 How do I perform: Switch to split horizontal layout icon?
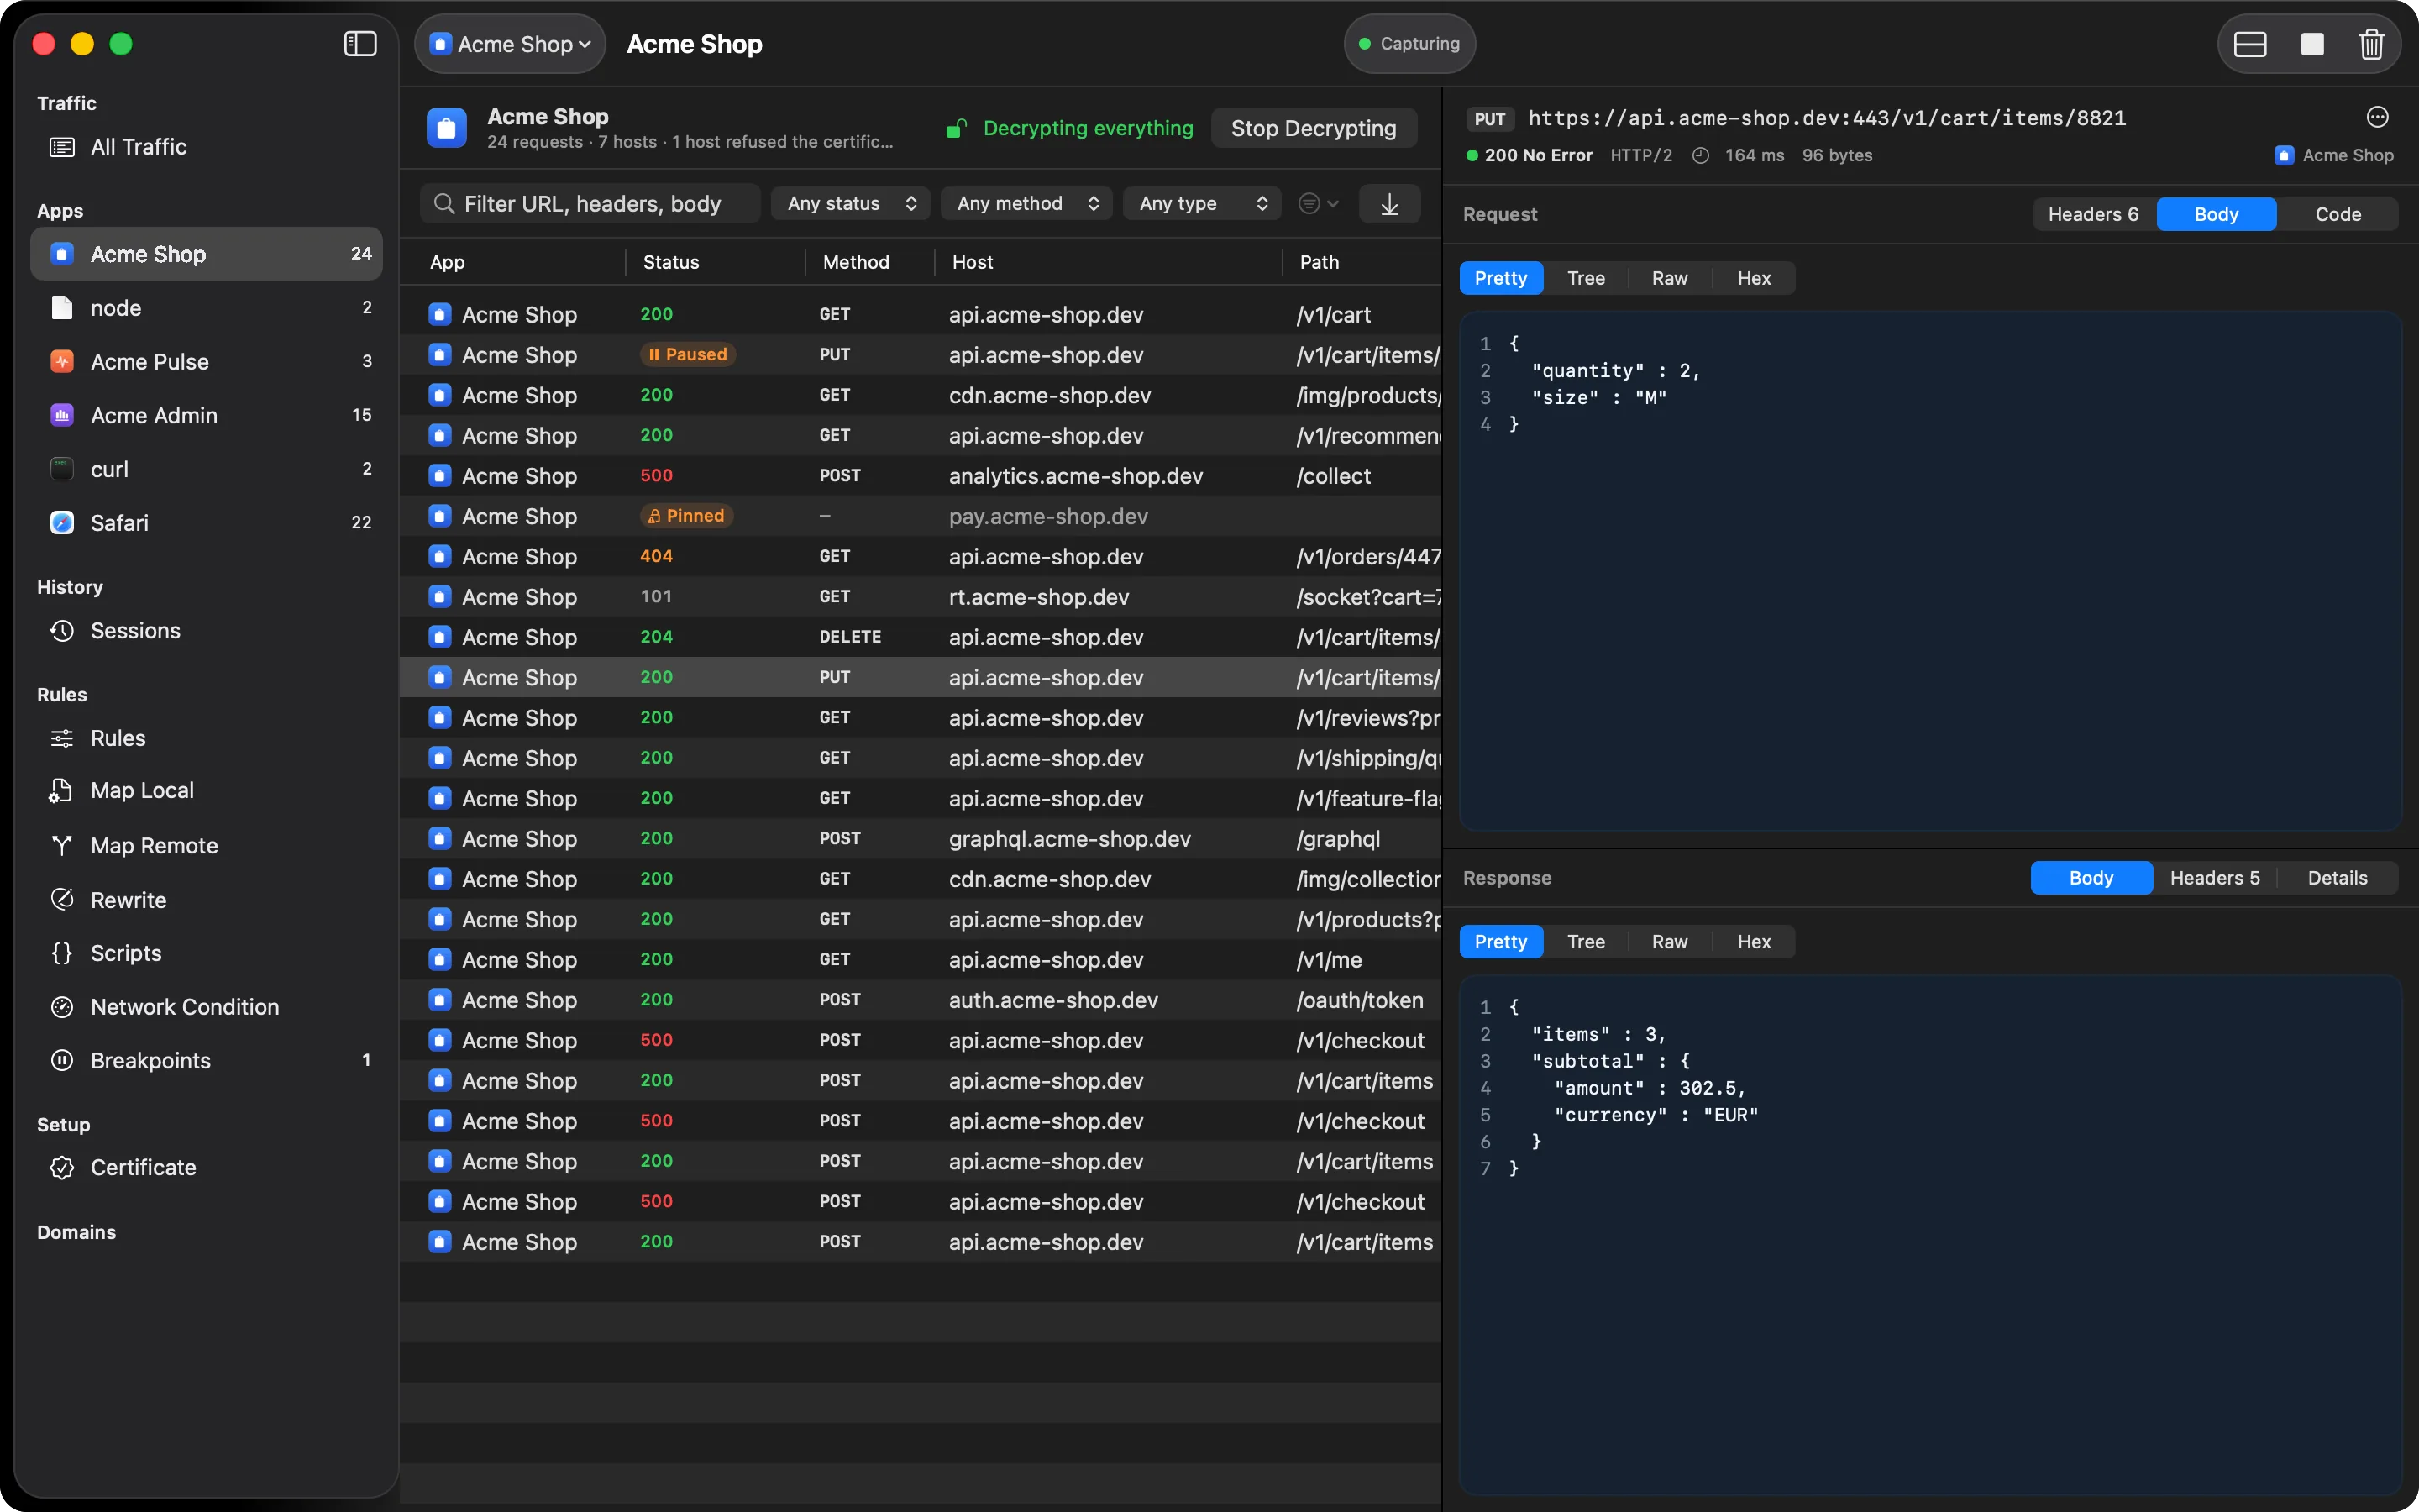click(x=2250, y=44)
